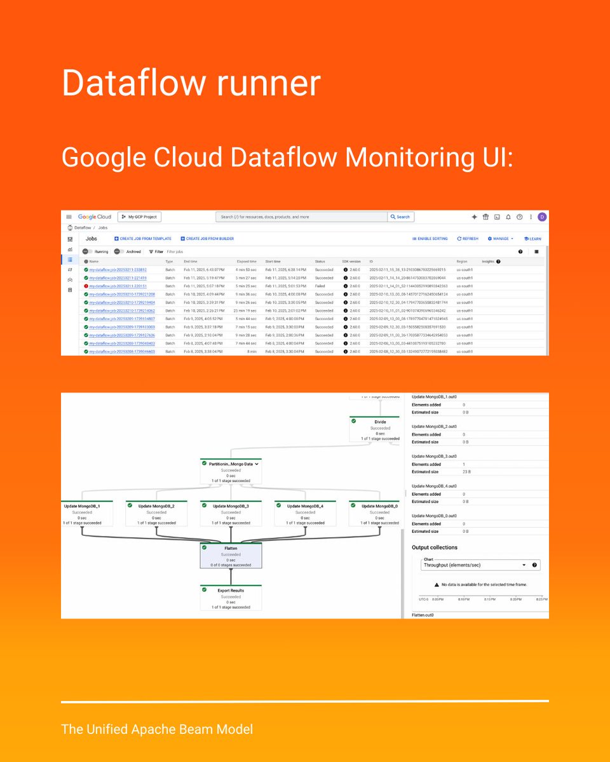Click the SDK version column header
This screenshot has width=610, height=762.
(x=351, y=261)
